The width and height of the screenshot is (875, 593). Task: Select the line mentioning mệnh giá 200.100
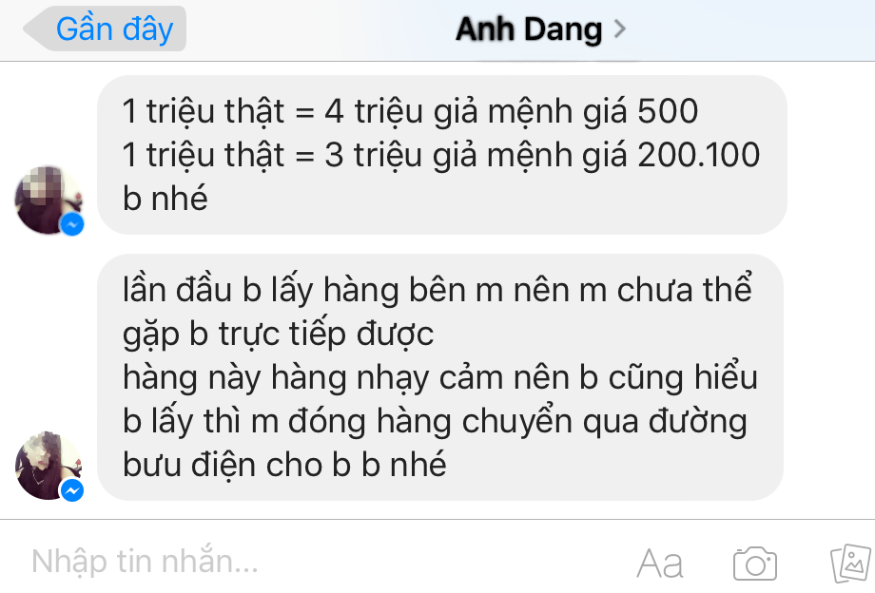tap(441, 154)
